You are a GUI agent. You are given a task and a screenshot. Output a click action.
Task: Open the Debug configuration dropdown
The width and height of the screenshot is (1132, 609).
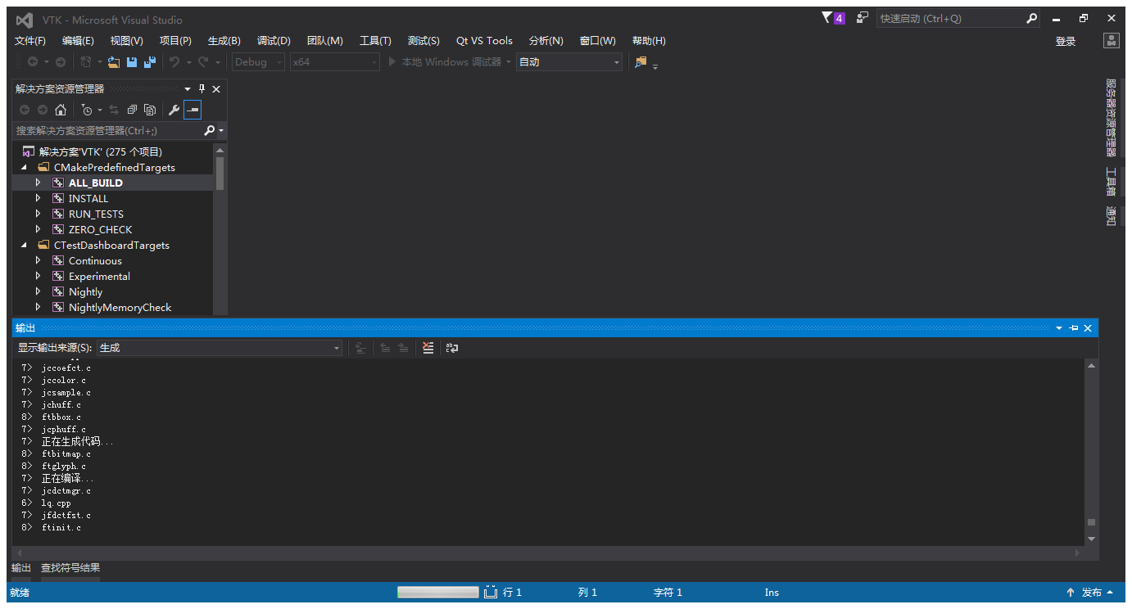[258, 61]
